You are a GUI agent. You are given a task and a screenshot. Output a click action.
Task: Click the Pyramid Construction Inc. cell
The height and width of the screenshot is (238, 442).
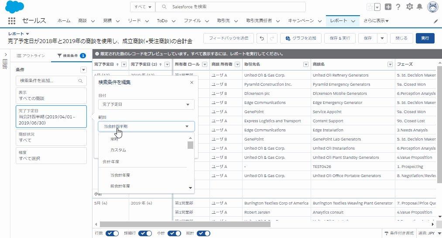268,84
